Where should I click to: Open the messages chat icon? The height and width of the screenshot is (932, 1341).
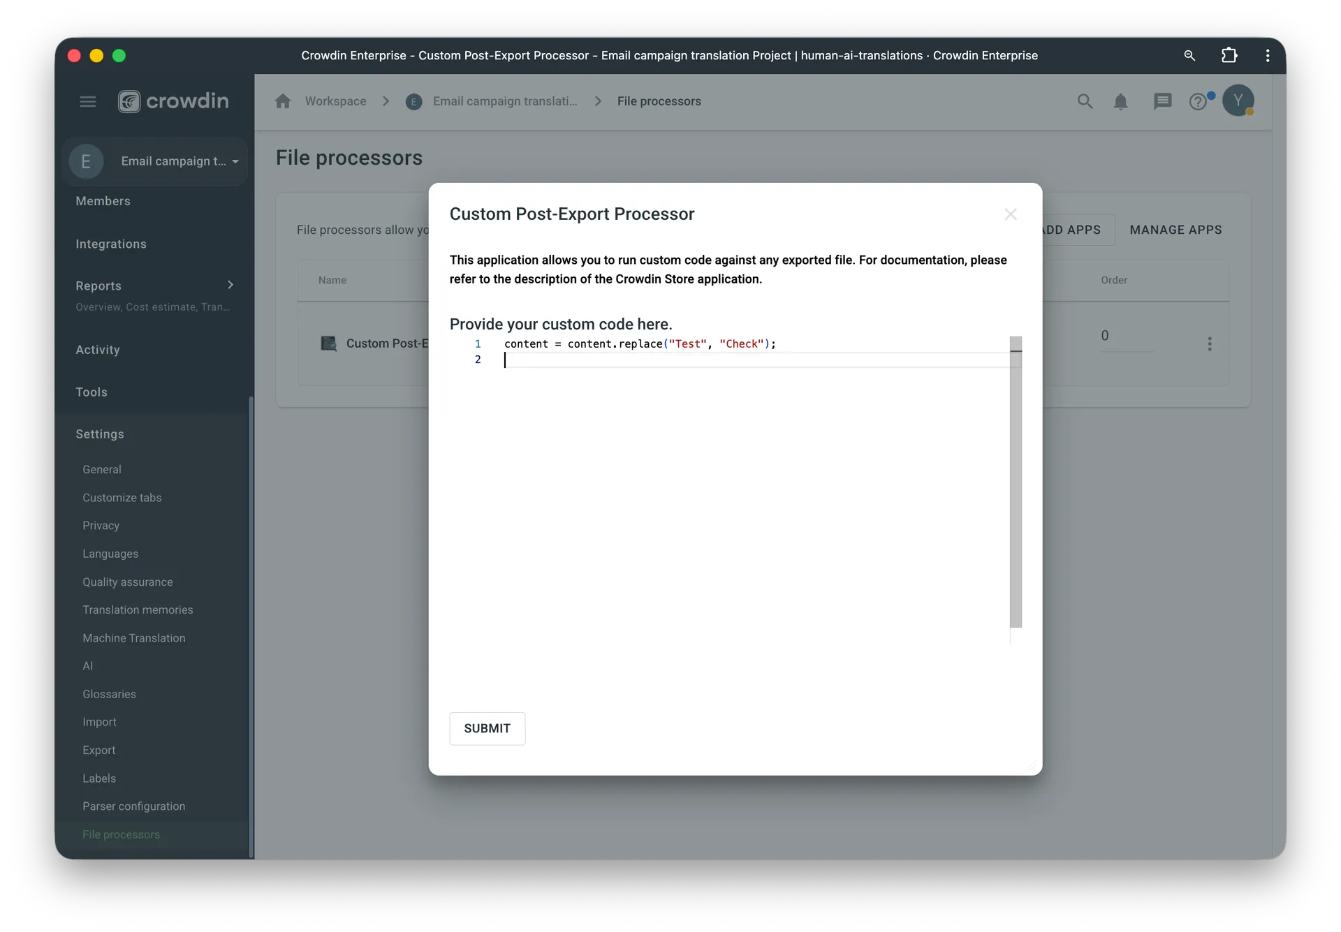pyautogui.click(x=1162, y=102)
